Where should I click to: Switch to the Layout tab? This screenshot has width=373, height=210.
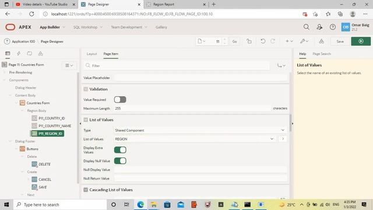coord(92,54)
